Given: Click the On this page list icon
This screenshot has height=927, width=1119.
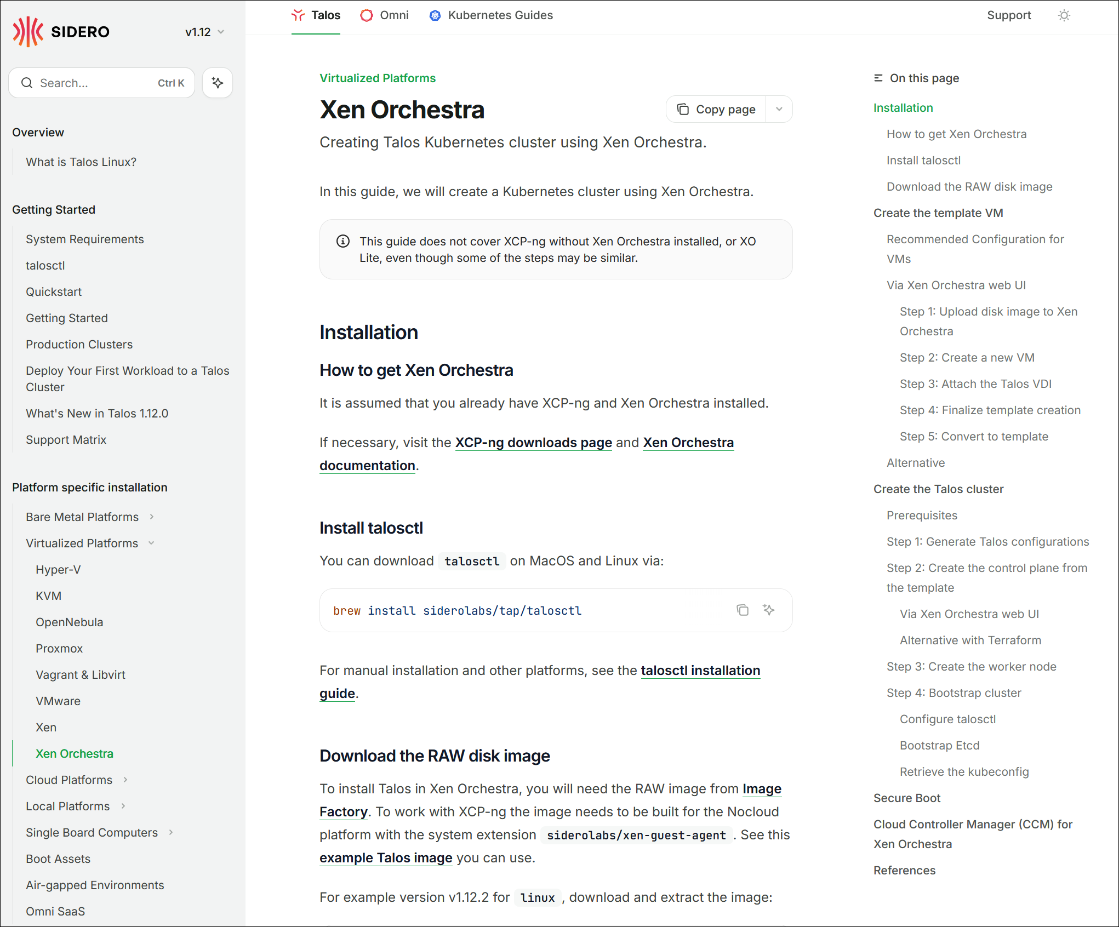Looking at the screenshot, I should point(878,78).
